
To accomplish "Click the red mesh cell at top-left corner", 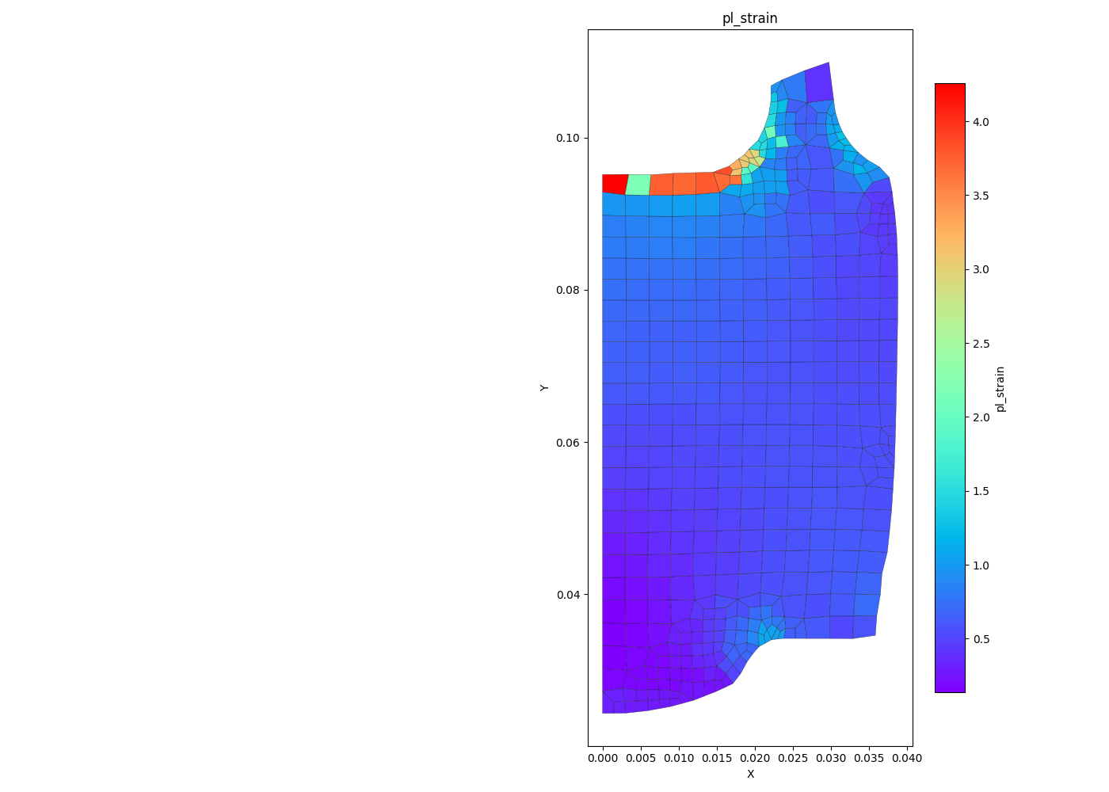I will [x=615, y=184].
